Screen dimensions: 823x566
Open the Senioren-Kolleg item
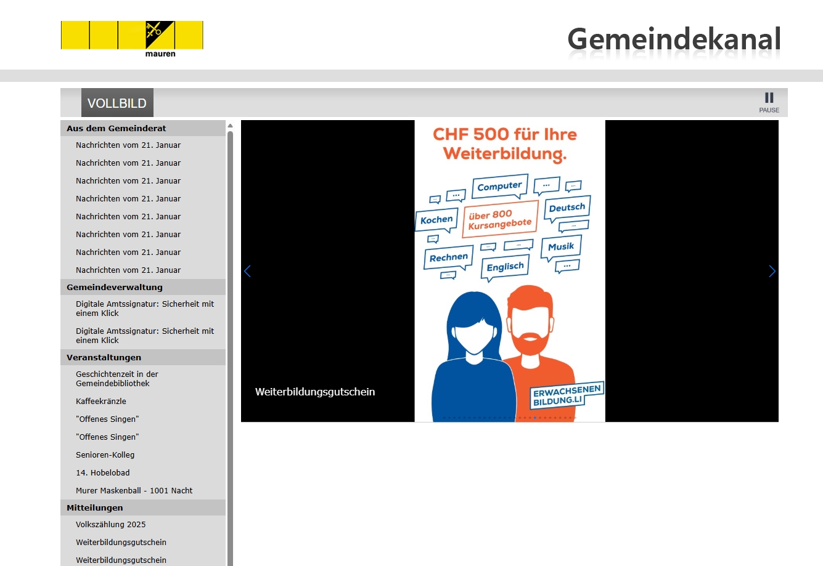(x=105, y=455)
